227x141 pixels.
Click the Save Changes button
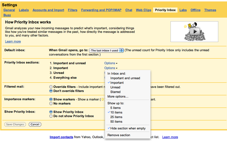15,124
